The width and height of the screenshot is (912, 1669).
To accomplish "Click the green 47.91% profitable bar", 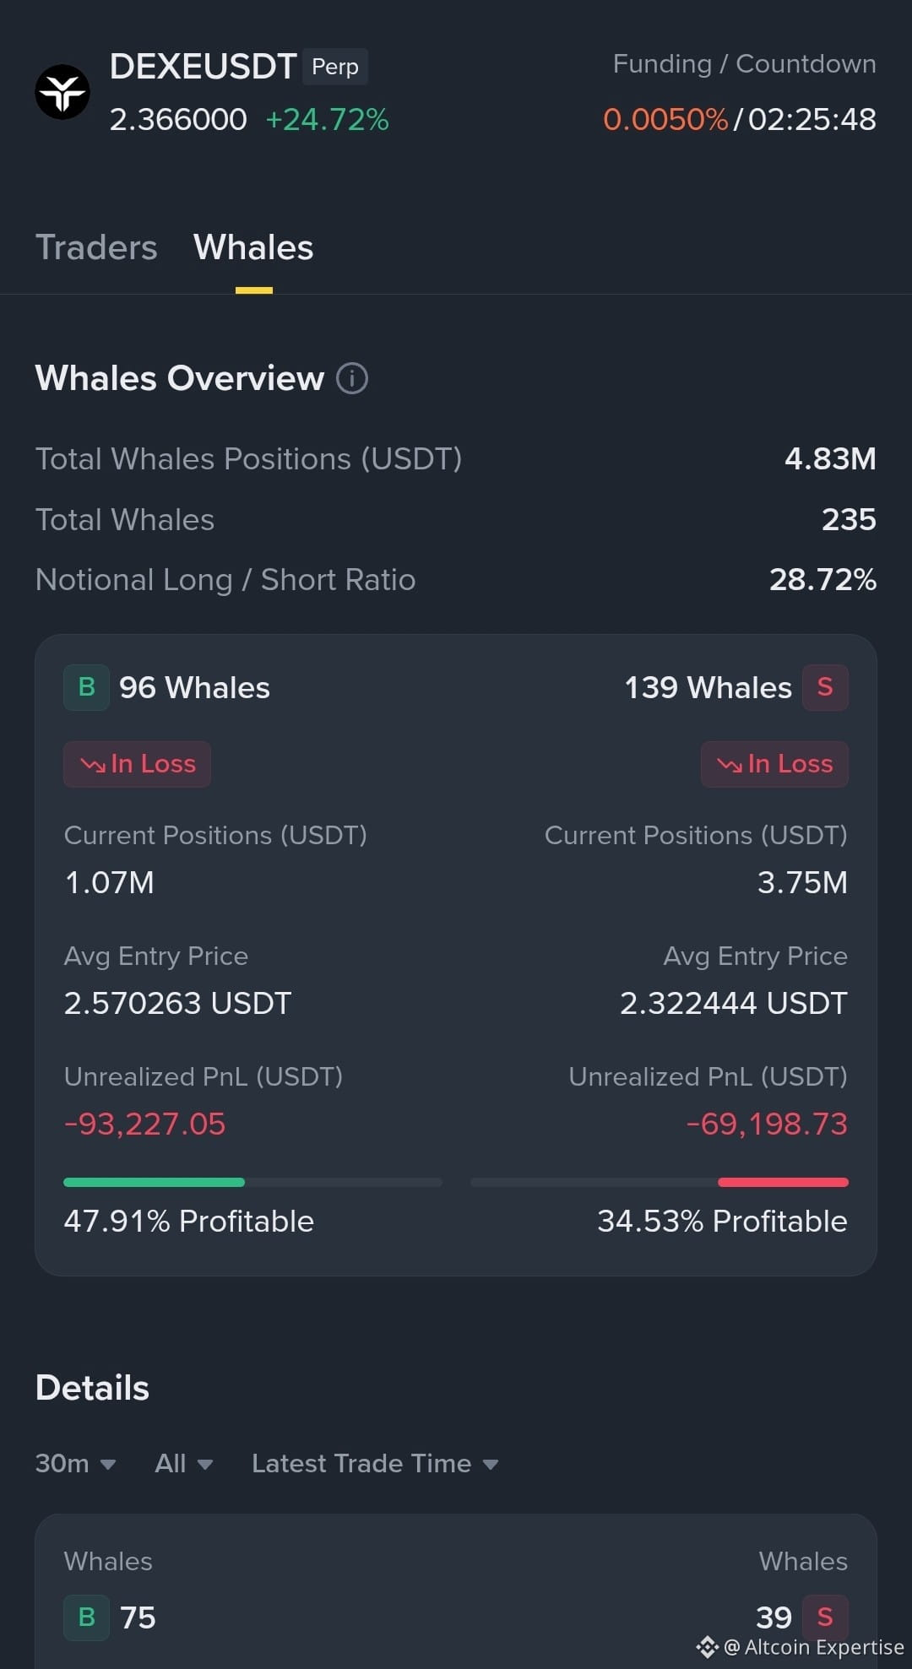I will point(154,1182).
